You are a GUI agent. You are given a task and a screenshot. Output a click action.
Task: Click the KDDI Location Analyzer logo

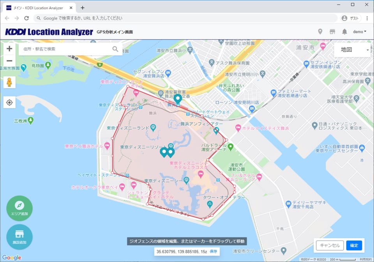pyautogui.click(x=49, y=32)
